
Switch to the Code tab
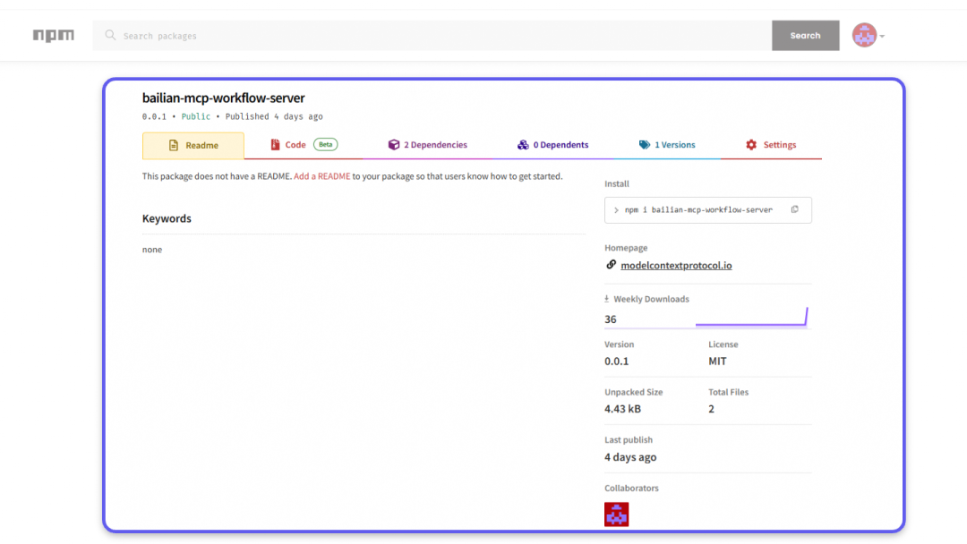tap(295, 145)
